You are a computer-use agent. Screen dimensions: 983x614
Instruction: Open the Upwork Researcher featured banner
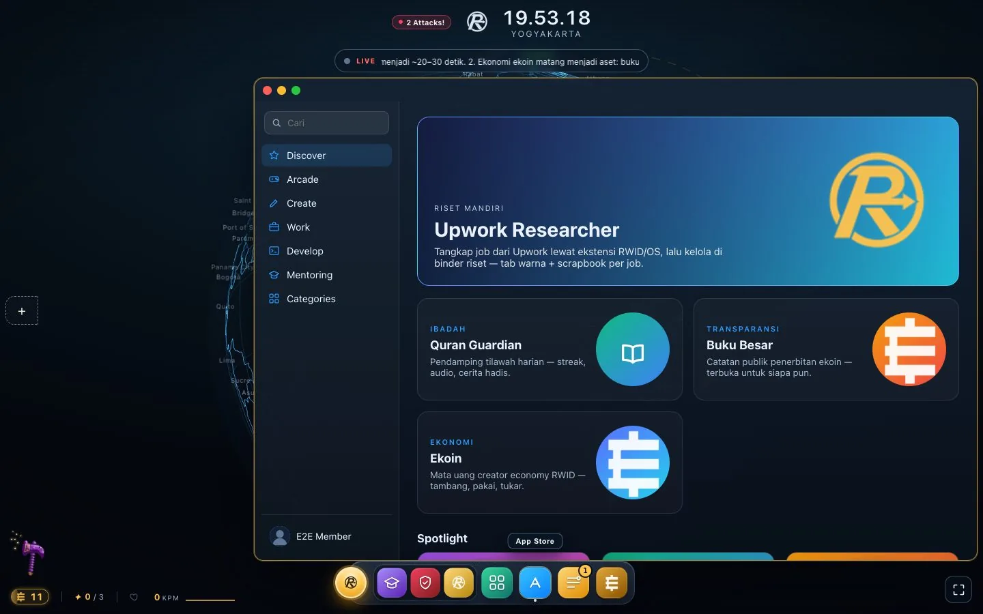tap(687, 201)
